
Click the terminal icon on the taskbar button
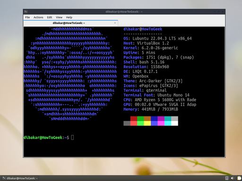[x=4, y=178]
